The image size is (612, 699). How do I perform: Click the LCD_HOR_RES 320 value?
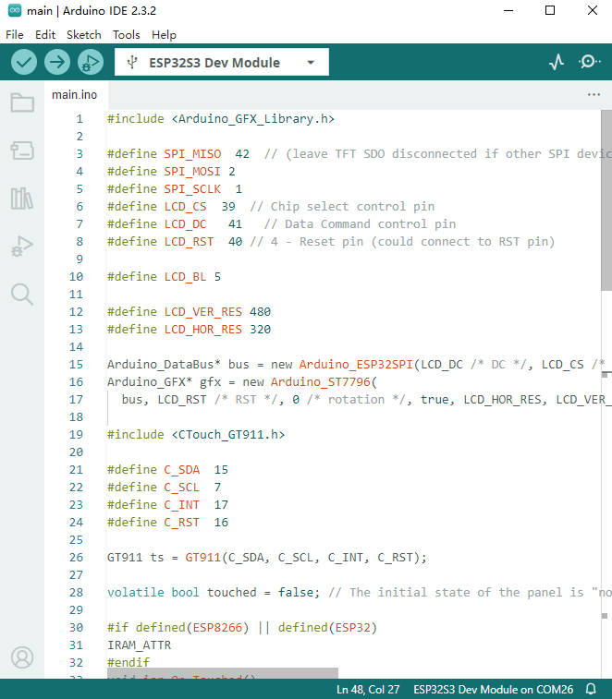[x=260, y=330]
